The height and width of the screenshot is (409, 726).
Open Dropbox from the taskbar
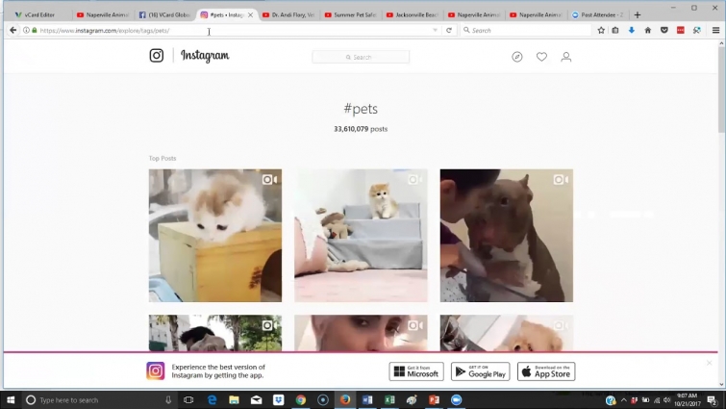278,399
